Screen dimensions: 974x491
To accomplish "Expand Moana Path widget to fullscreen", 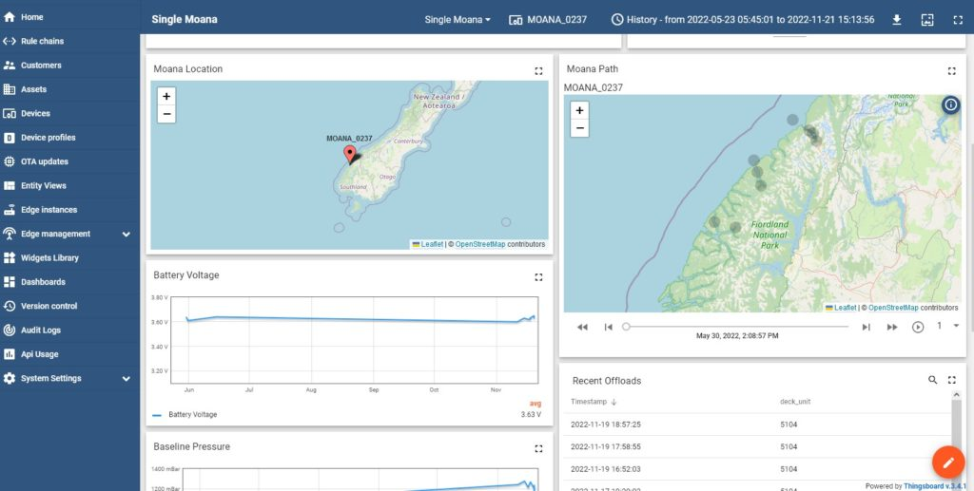I will pyautogui.click(x=951, y=71).
